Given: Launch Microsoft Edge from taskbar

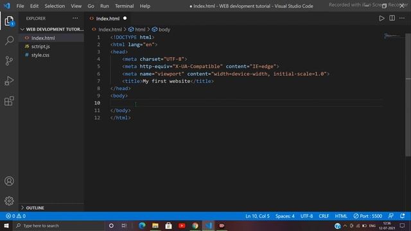Looking at the screenshot, I should (x=142, y=225).
